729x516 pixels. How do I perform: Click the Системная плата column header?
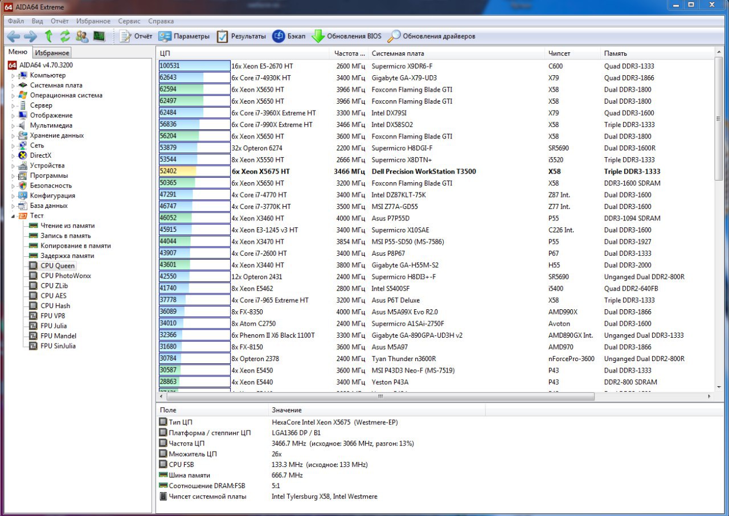click(x=456, y=54)
